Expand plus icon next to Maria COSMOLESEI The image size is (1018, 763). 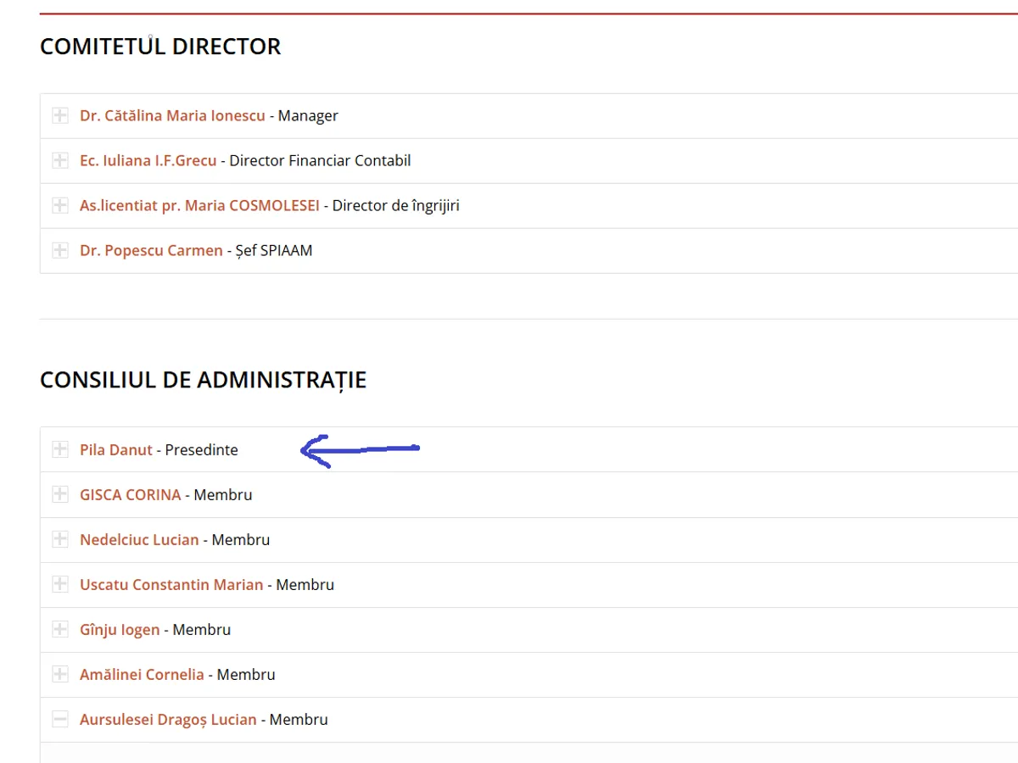pos(60,206)
